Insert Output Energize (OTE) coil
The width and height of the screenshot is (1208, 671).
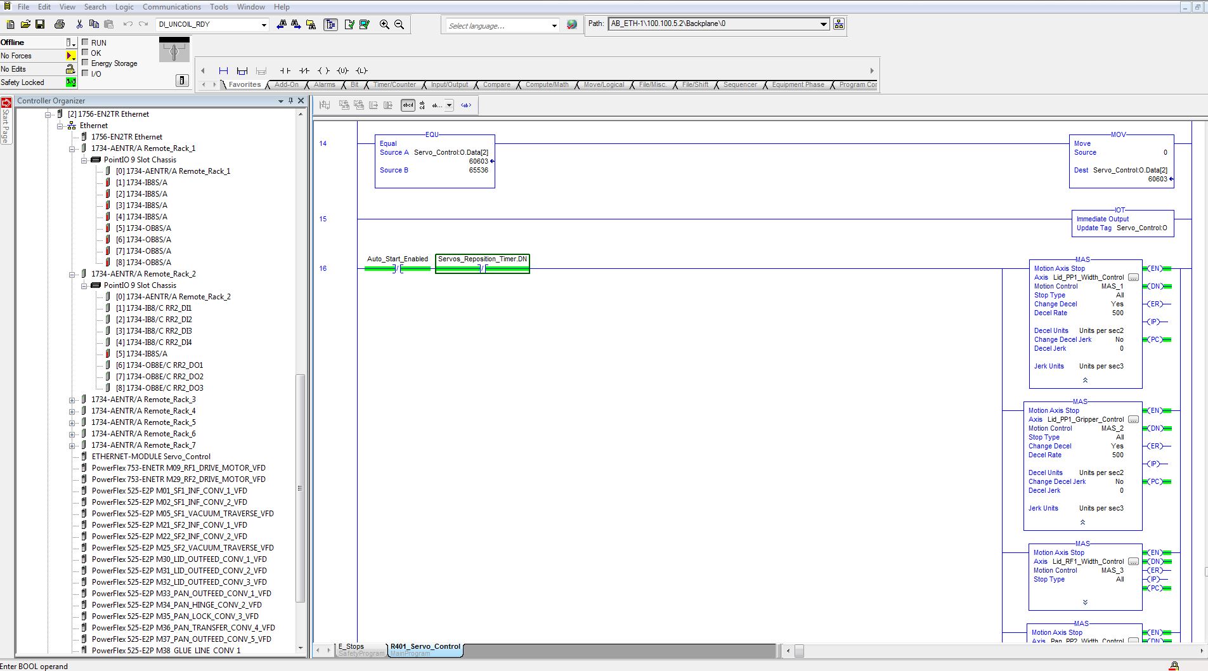tap(323, 71)
